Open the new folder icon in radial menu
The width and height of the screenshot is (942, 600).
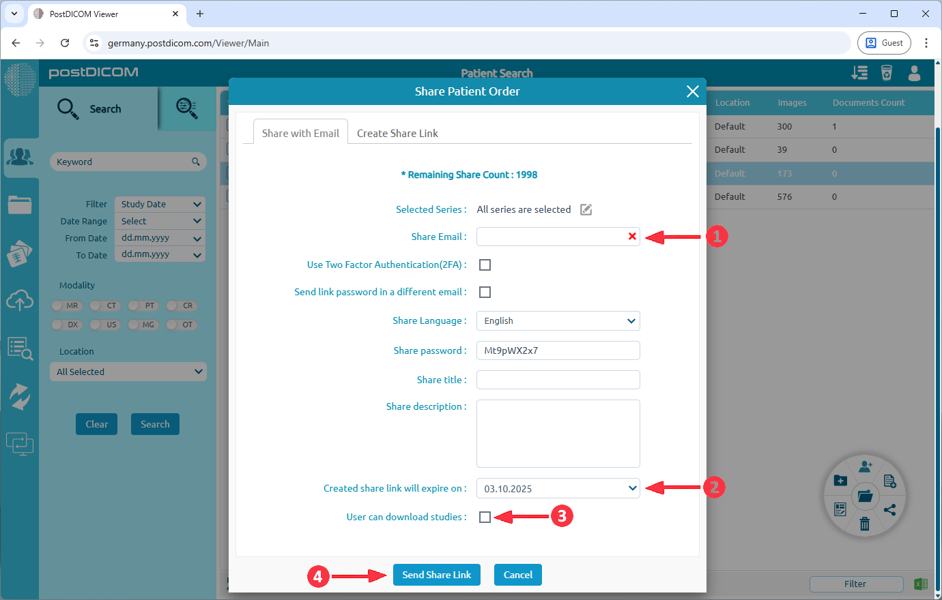point(840,480)
